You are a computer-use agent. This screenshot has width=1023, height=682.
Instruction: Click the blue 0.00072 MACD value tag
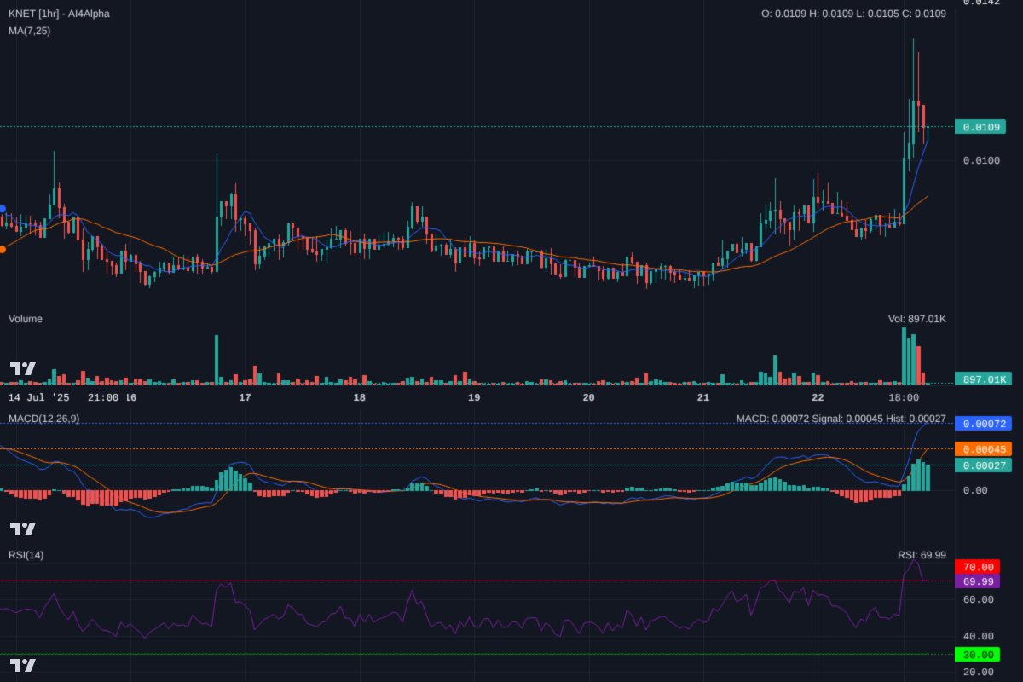point(983,424)
